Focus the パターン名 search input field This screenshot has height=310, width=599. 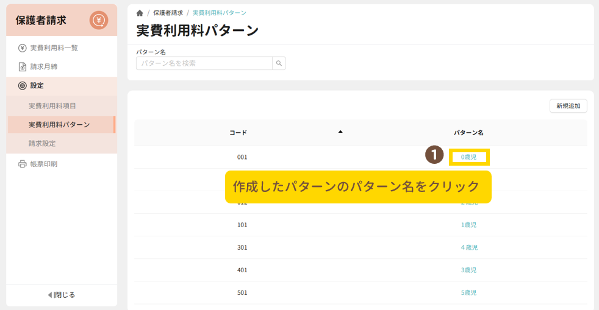pos(204,63)
